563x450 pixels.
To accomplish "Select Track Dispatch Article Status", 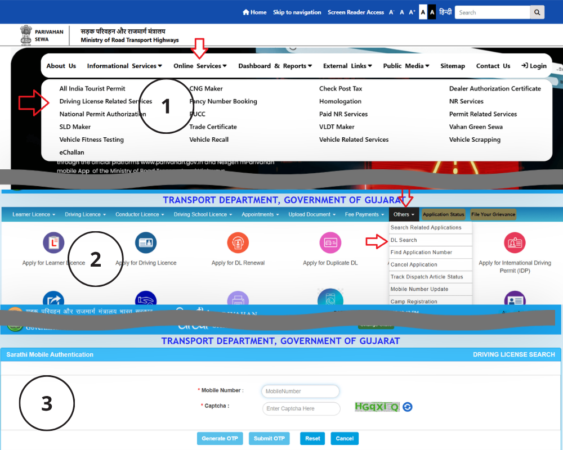I will pos(430,277).
